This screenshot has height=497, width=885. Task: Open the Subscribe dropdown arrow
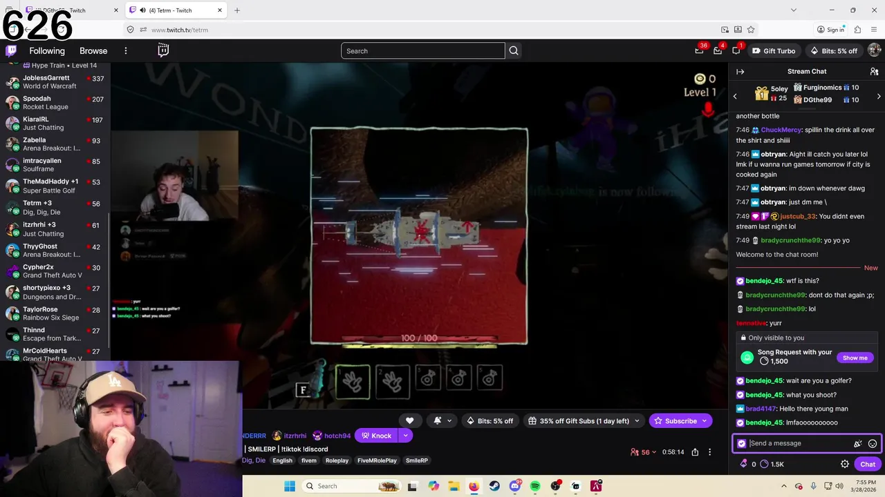click(705, 420)
